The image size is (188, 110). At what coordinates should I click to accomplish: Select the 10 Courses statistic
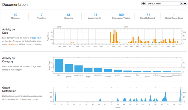[15, 16]
